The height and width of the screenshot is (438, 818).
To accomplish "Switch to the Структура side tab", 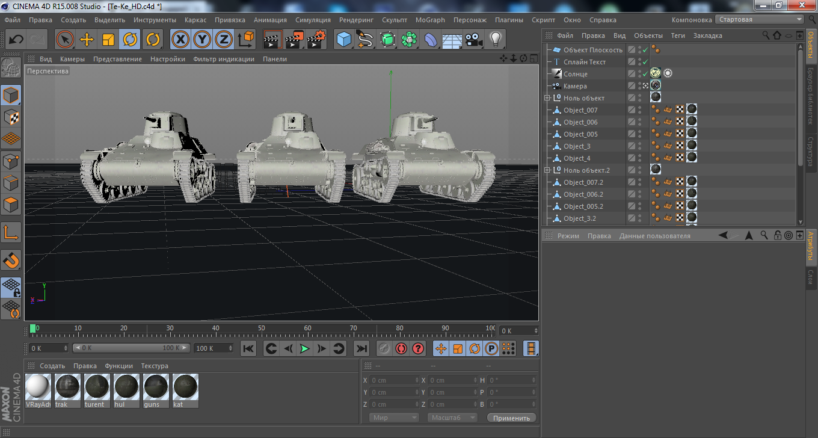I will (x=811, y=151).
